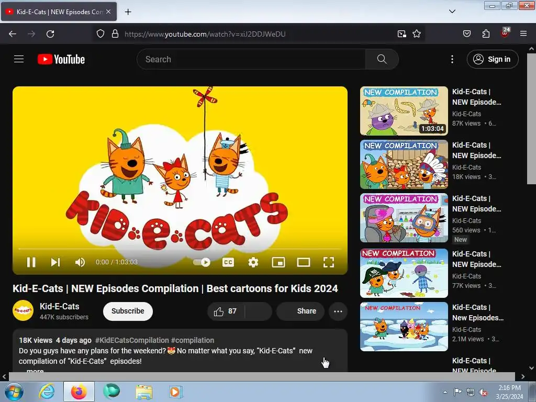Focus the YouTube search field

click(251, 59)
